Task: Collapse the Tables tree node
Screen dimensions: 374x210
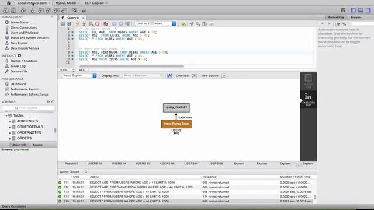Action: point(6,116)
